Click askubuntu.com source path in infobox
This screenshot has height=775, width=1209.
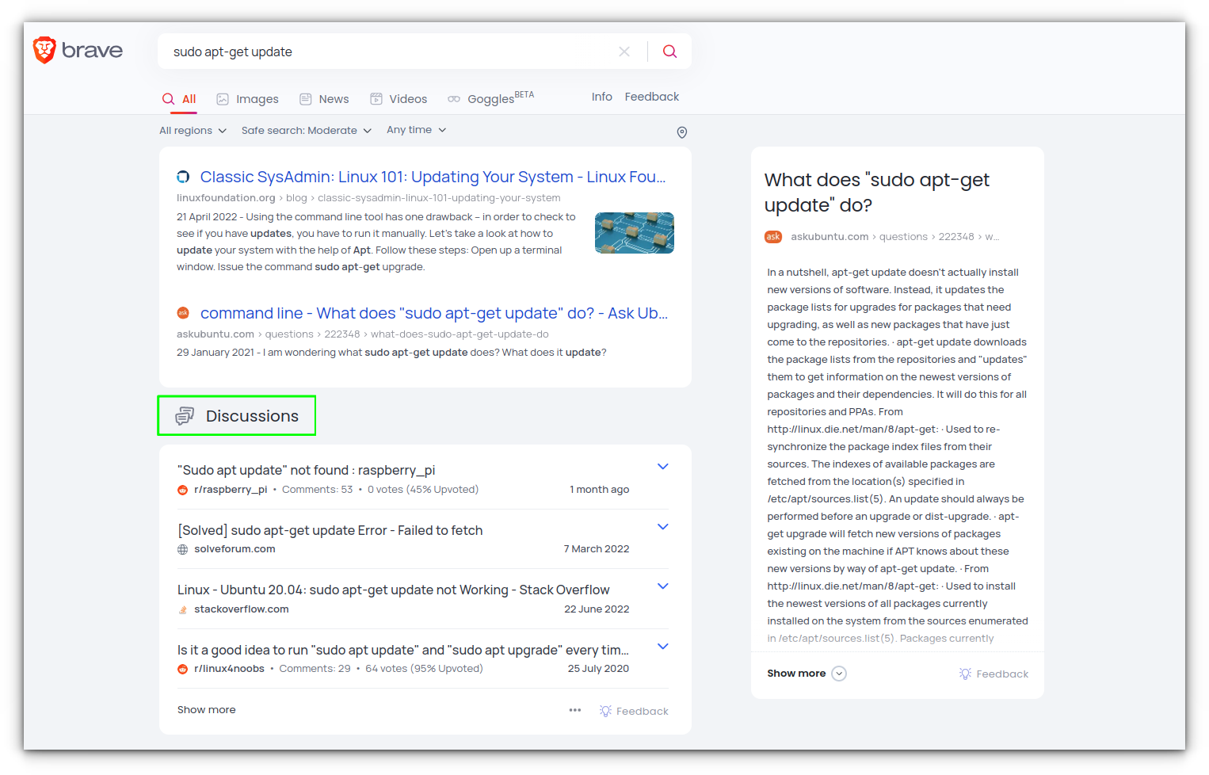tap(894, 237)
